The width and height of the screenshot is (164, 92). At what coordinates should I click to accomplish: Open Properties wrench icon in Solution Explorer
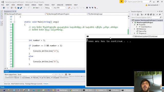(160, 15)
